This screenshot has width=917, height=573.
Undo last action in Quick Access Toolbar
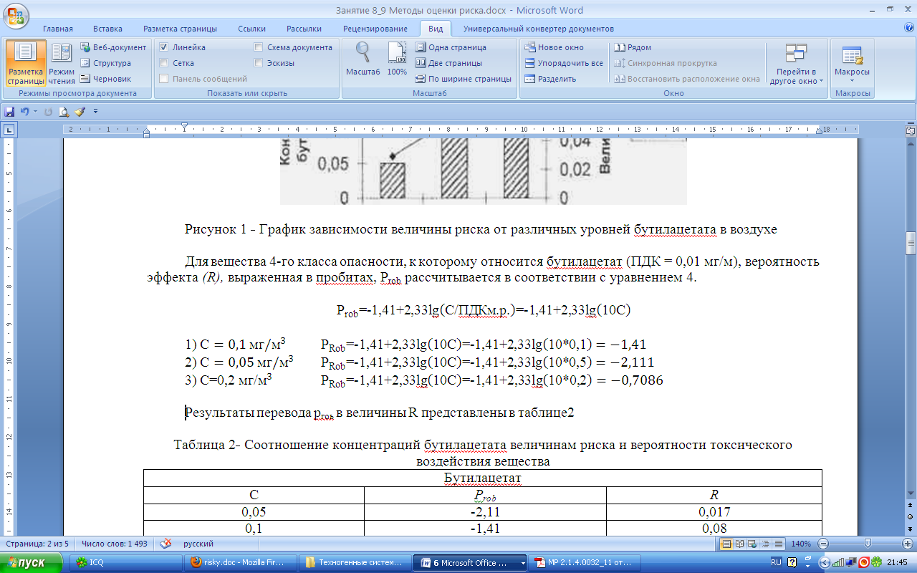click(25, 112)
